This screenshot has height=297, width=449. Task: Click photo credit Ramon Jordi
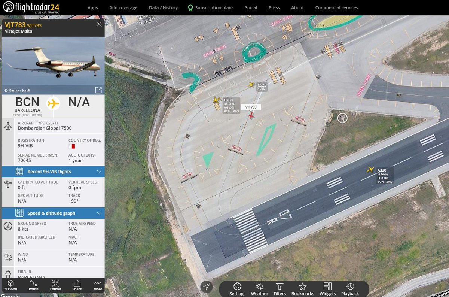click(17, 90)
